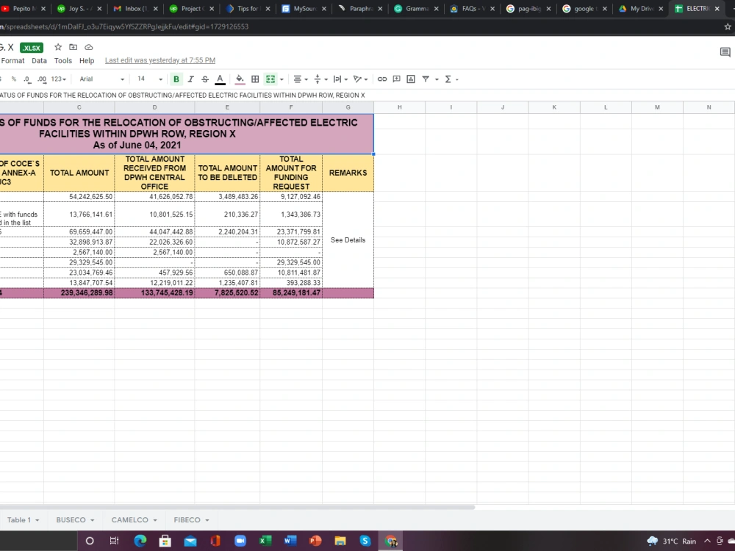Screen dimensions: 735x551
Task: Open the Data menu
Action: pyautogui.click(x=40, y=60)
